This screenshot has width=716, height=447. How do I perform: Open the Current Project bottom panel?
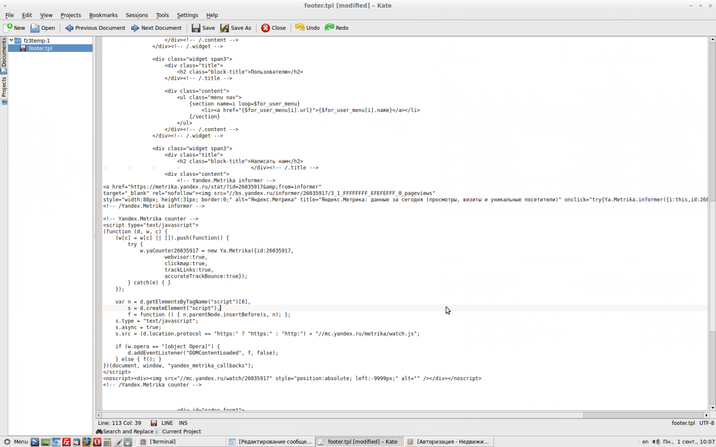coord(178,432)
